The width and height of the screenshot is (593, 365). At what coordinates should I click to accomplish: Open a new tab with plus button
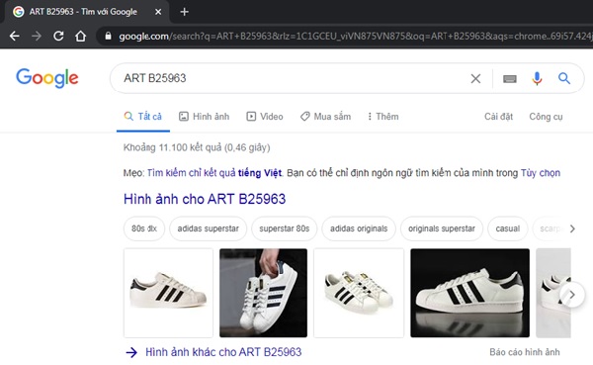(184, 12)
